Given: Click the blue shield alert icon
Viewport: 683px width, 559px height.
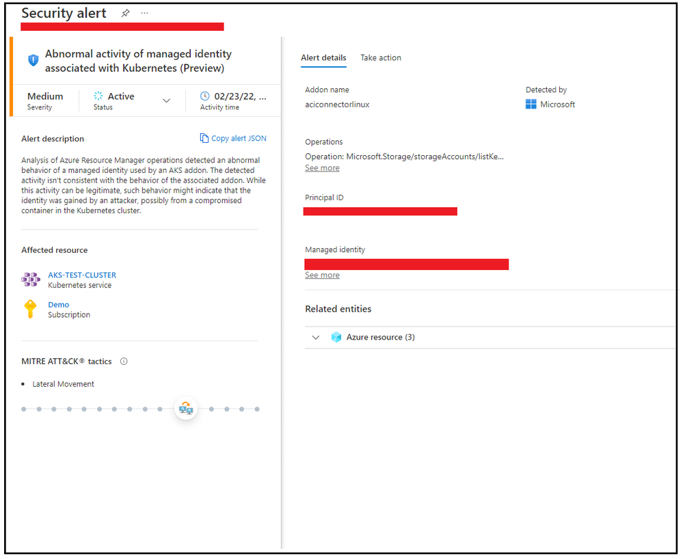Looking at the screenshot, I should click(x=33, y=60).
